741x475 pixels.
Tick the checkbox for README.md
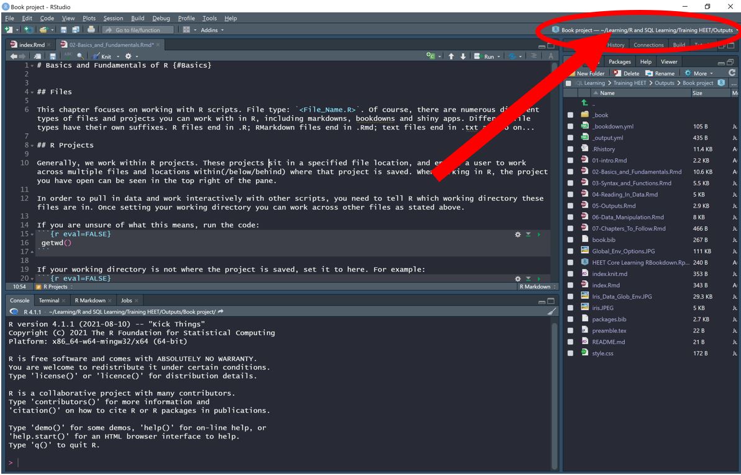coord(570,342)
